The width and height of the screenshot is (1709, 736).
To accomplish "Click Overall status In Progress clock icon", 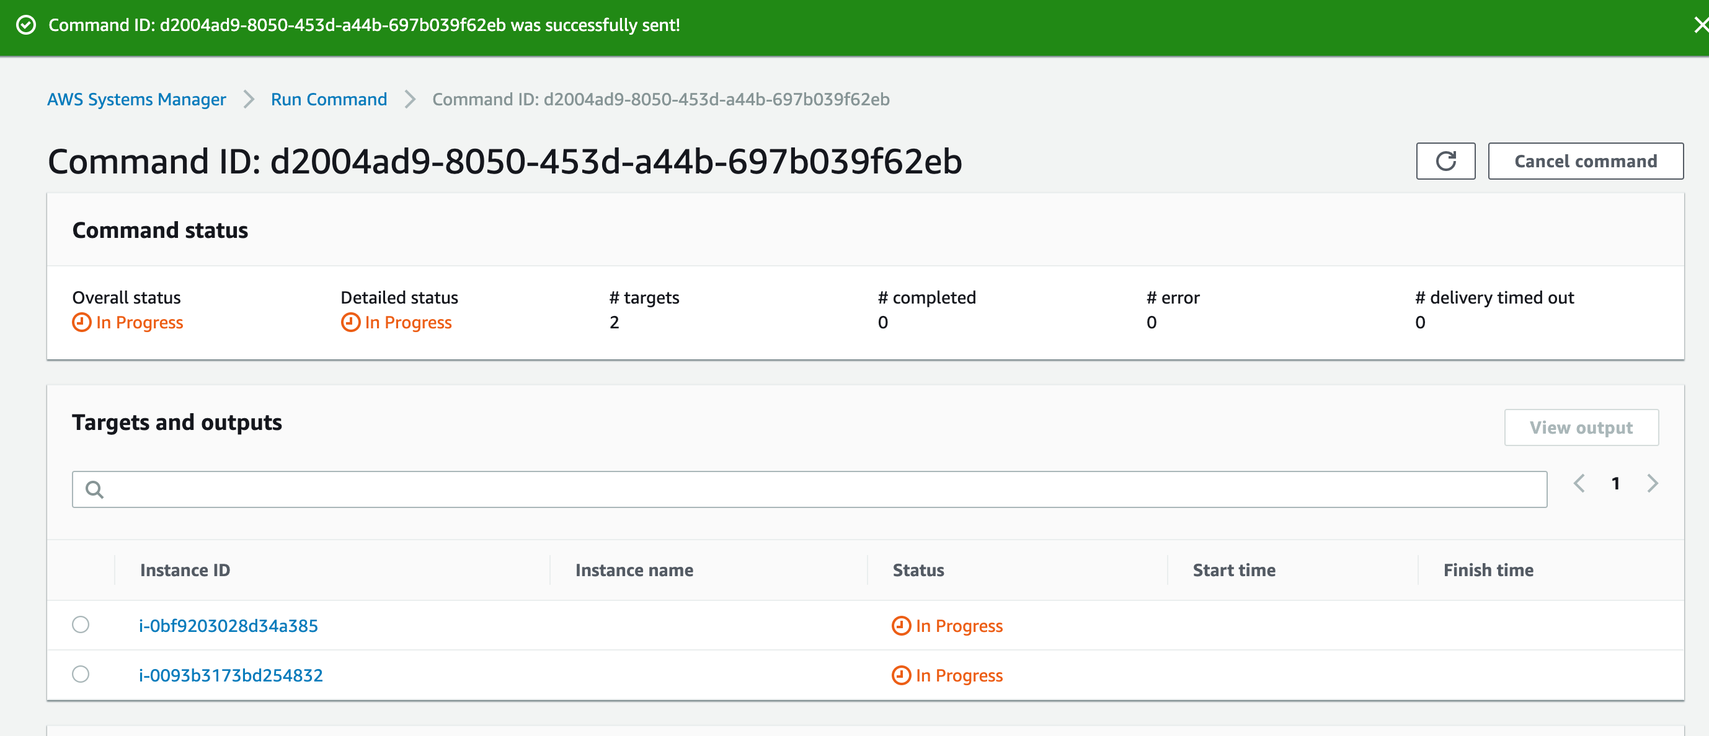I will coord(81,322).
